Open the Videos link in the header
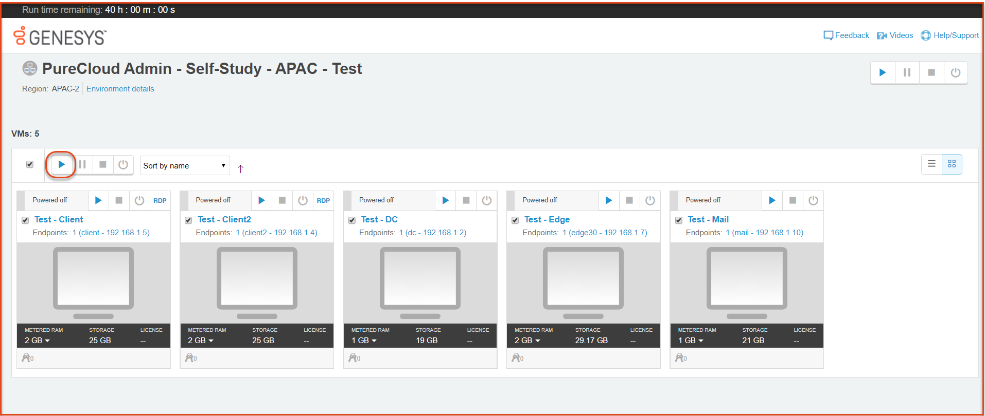 click(x=895, y=35)
